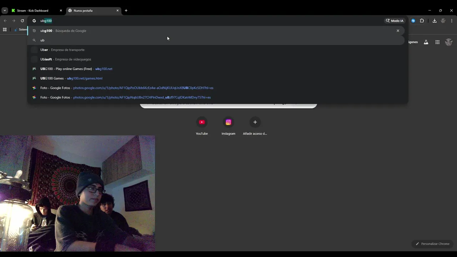Screen dimensions: 457x257
Task: Remove the ubg100 suggestion with X
Action: pyautogui.click(x=398, y=31)
